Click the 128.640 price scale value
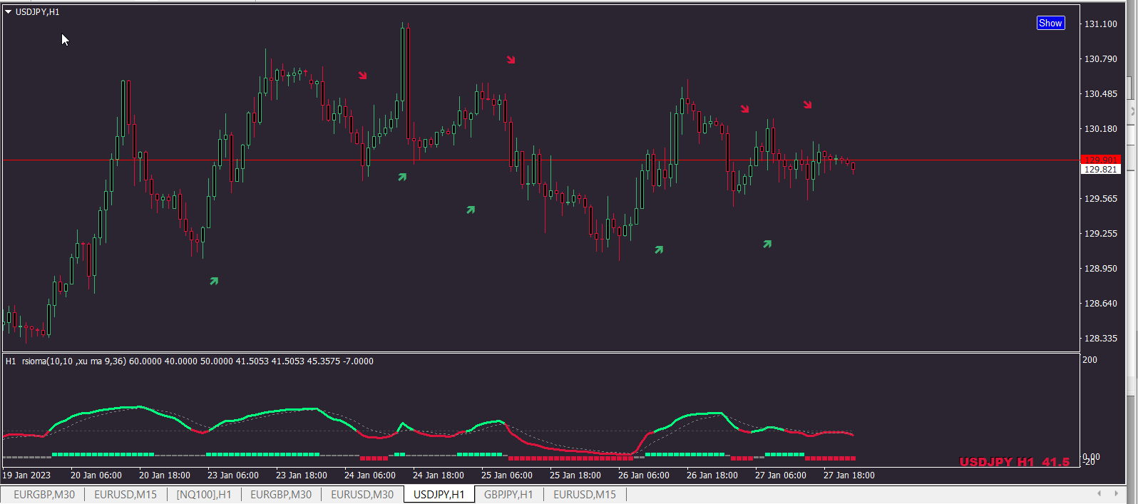Viewport: 1138px width, 504px height. [1100, 303]
